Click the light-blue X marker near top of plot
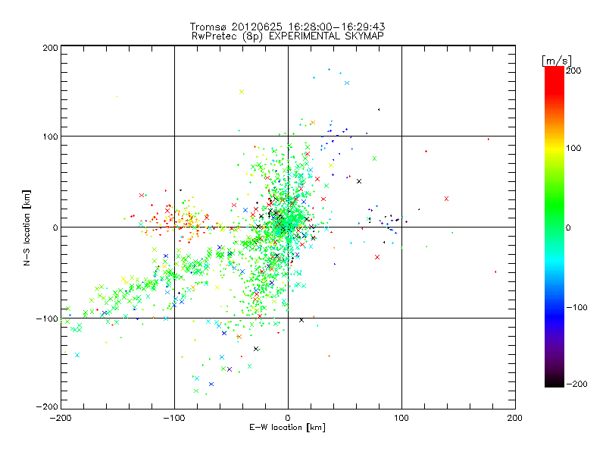The width and height of the screenshot is (606, 455). (347, 83)
